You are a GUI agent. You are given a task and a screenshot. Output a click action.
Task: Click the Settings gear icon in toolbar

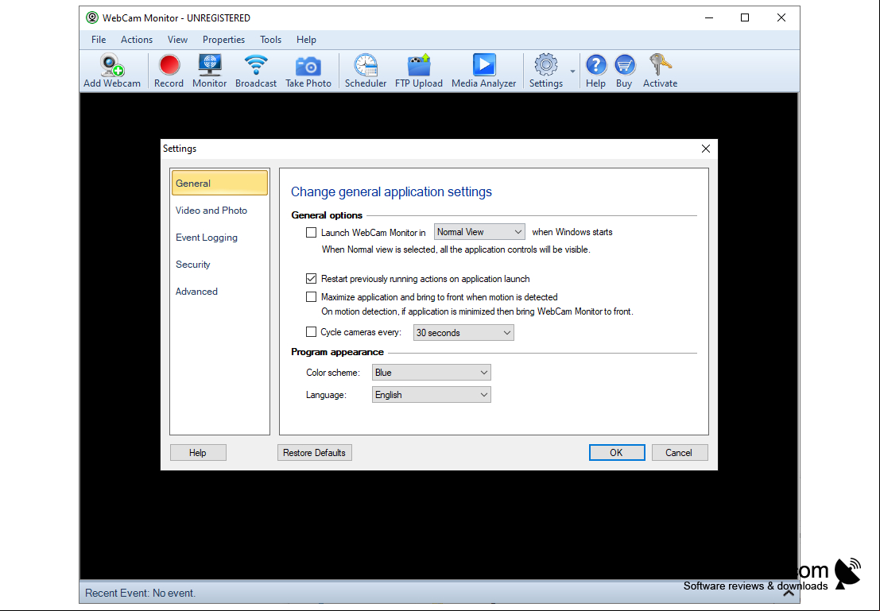click(x=546, y=71)
